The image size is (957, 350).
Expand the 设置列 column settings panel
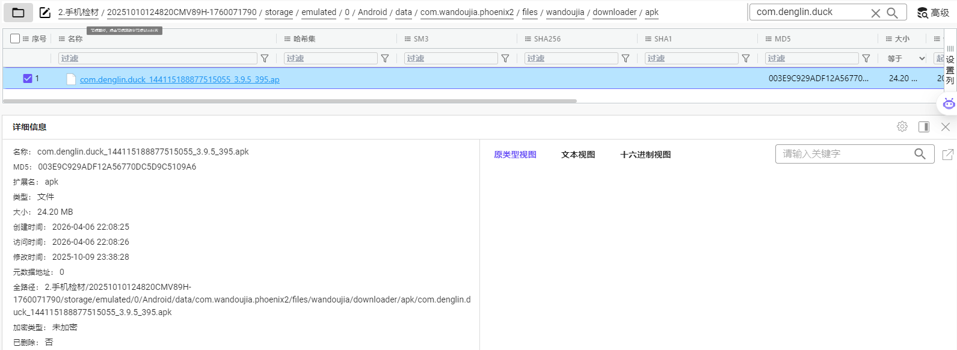tap(950, 66)
